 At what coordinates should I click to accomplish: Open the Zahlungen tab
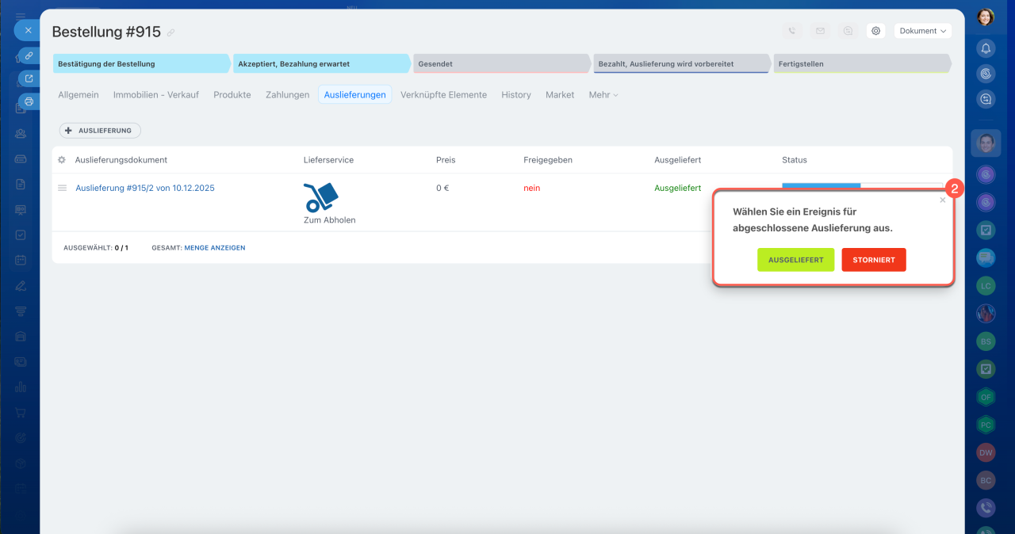(287, 95)
